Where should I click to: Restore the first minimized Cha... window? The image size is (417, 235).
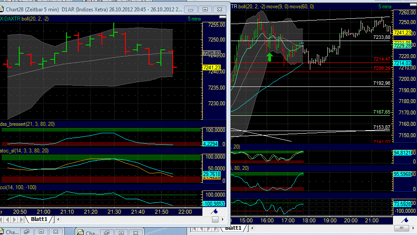pyautogui.click(x=27, y=232)
